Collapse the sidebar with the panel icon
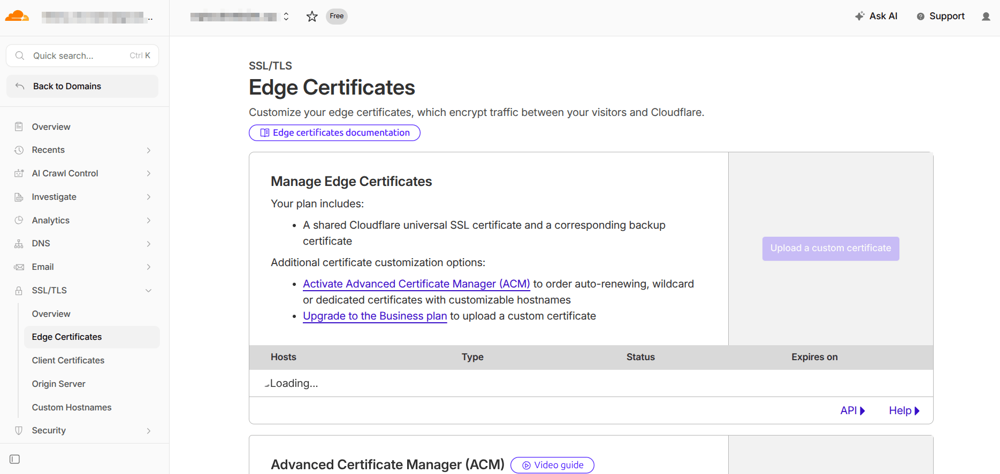The image size is (1000, 474). coord(15,459)
